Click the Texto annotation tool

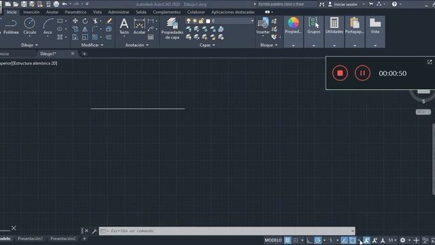pyautogui.click(x=124, y=27)
